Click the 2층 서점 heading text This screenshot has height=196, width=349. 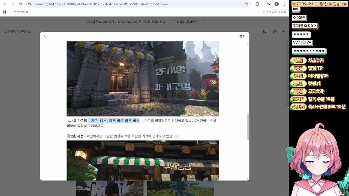[x=77, y=136]
